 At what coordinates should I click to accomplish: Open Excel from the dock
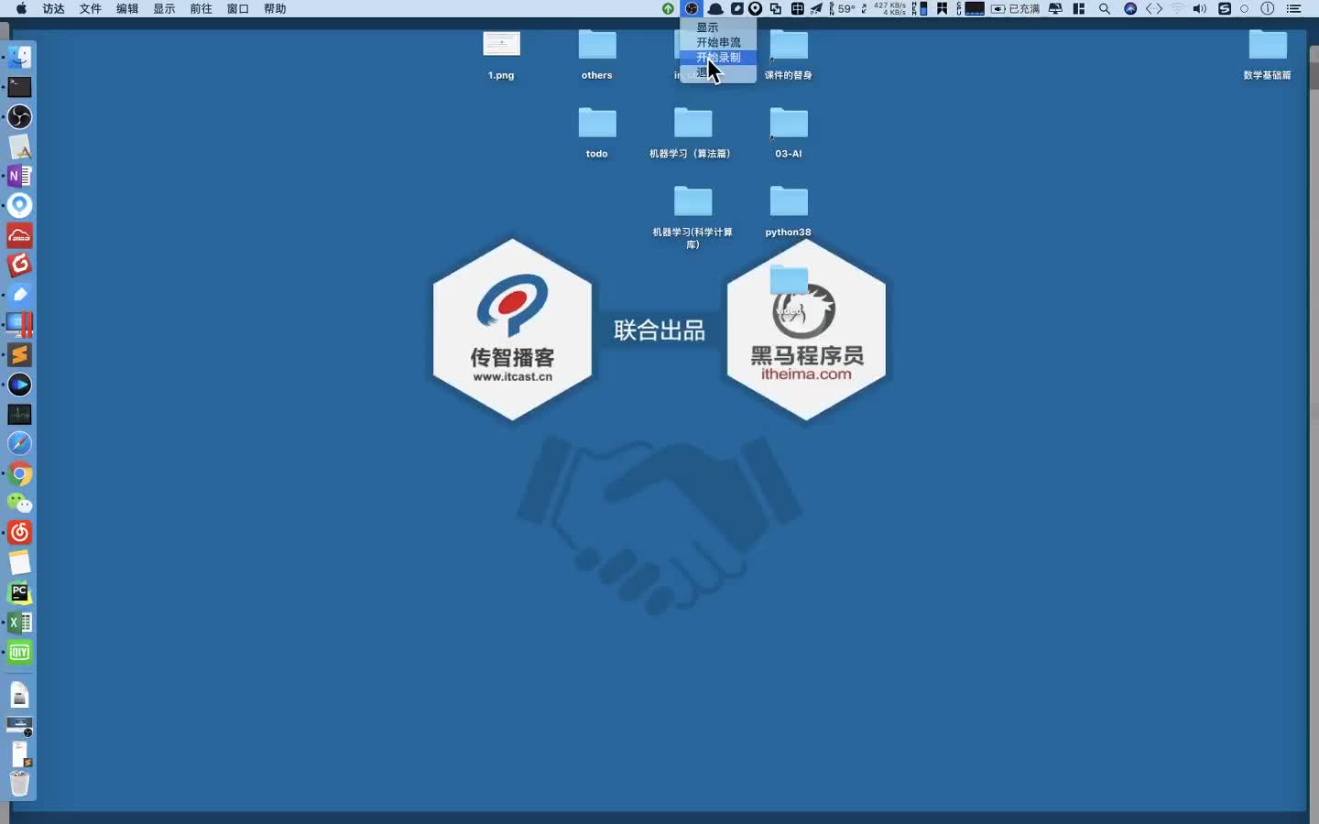(x=19, y=623)
